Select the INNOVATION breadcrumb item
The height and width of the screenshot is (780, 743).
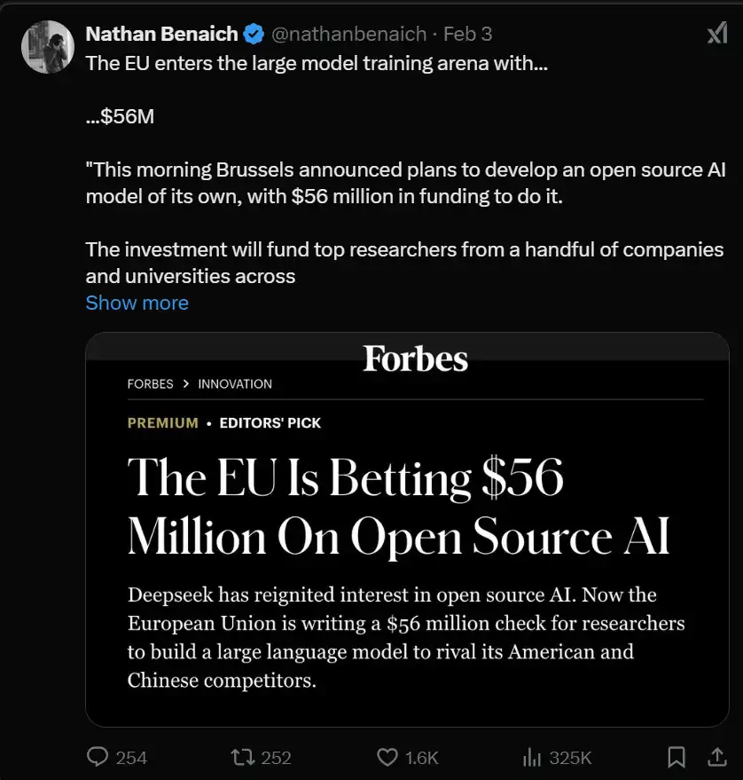pos(235,384)
